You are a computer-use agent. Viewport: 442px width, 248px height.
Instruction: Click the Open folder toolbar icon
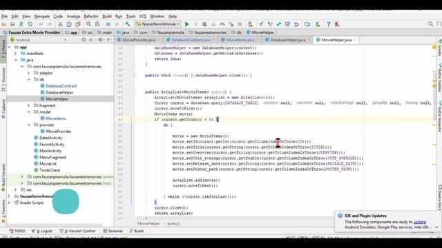[x=4, y=24]
